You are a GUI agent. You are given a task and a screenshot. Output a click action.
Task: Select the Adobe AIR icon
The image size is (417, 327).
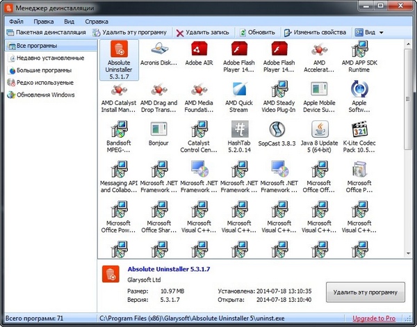click(x=199, y=51)
